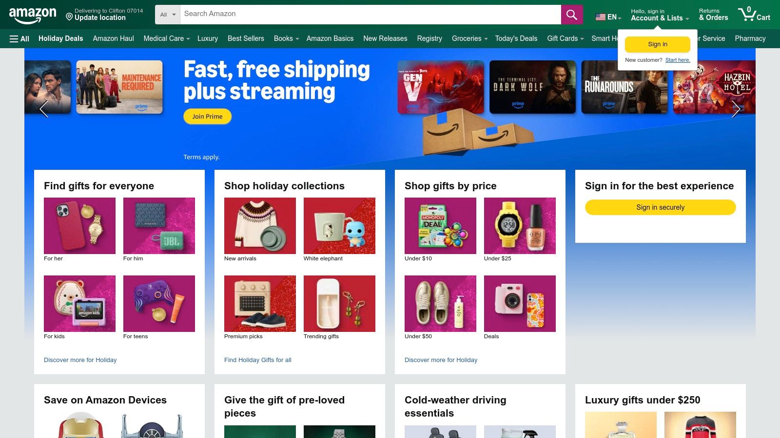
Task: Open the All hamburger menu
Action: point(19,38)
